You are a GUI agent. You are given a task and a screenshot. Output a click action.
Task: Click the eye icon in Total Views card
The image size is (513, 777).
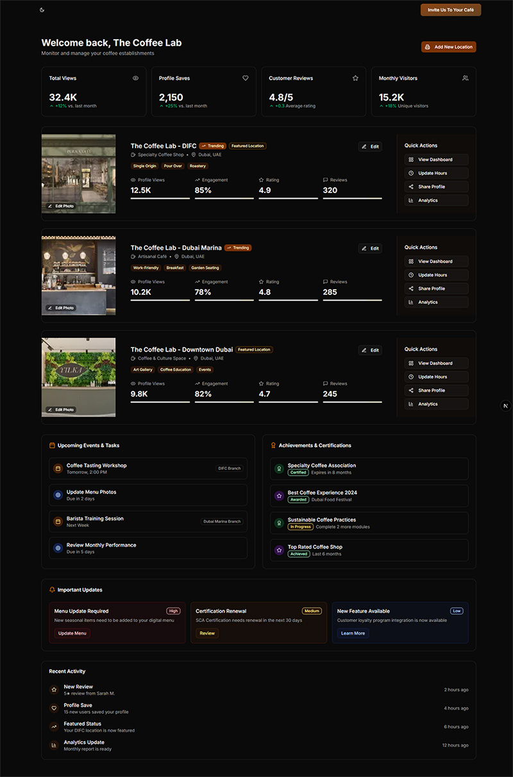pyautogui.click(x=135, y=78)
